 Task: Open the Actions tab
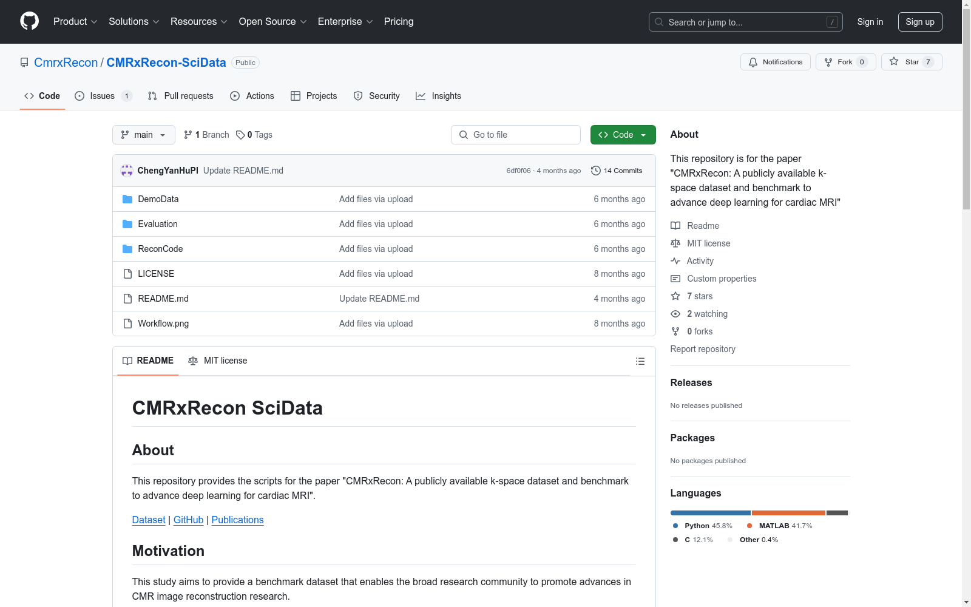click(x=252, y=96)
